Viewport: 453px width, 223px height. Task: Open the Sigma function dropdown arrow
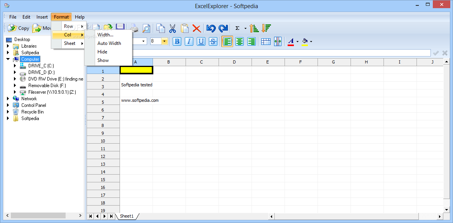[245, 29]
